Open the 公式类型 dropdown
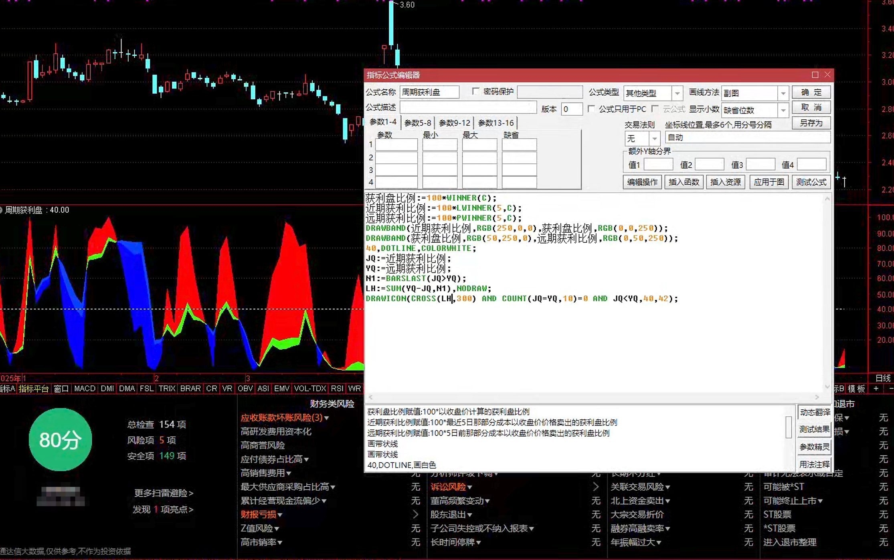The width and height of the screenshot is (894, 560). [x=677, y=93]
